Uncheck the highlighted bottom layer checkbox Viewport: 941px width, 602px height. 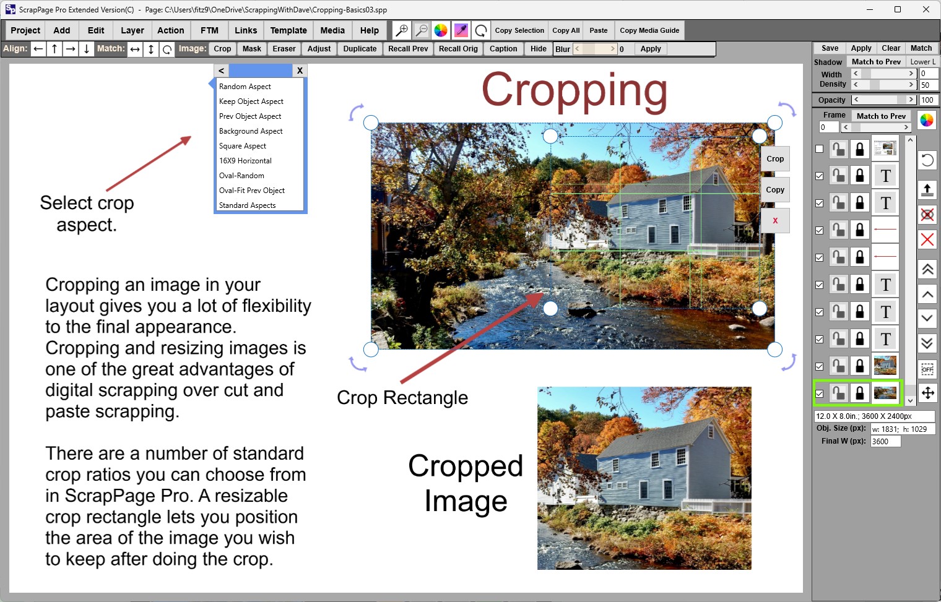pos(820,393)
